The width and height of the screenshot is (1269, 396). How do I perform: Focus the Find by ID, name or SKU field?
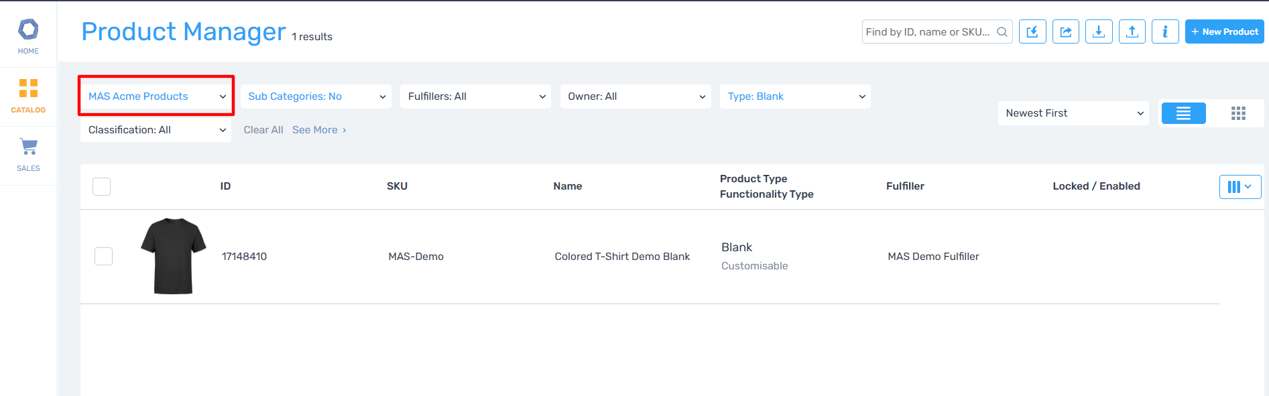[928, 31]
